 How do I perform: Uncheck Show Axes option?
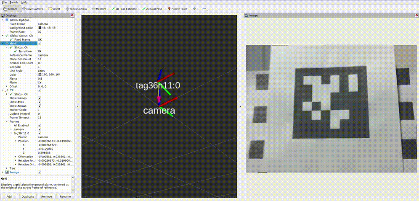(x=40, y=102)
